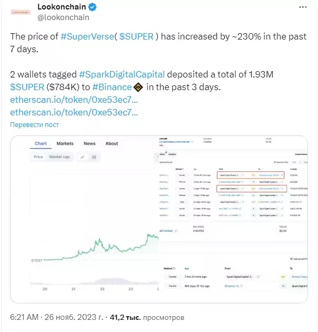The height and width of the screenshot is (332, 318).
Task: Select the About tab
Action: pyautogui.click(x=112, y=143)
